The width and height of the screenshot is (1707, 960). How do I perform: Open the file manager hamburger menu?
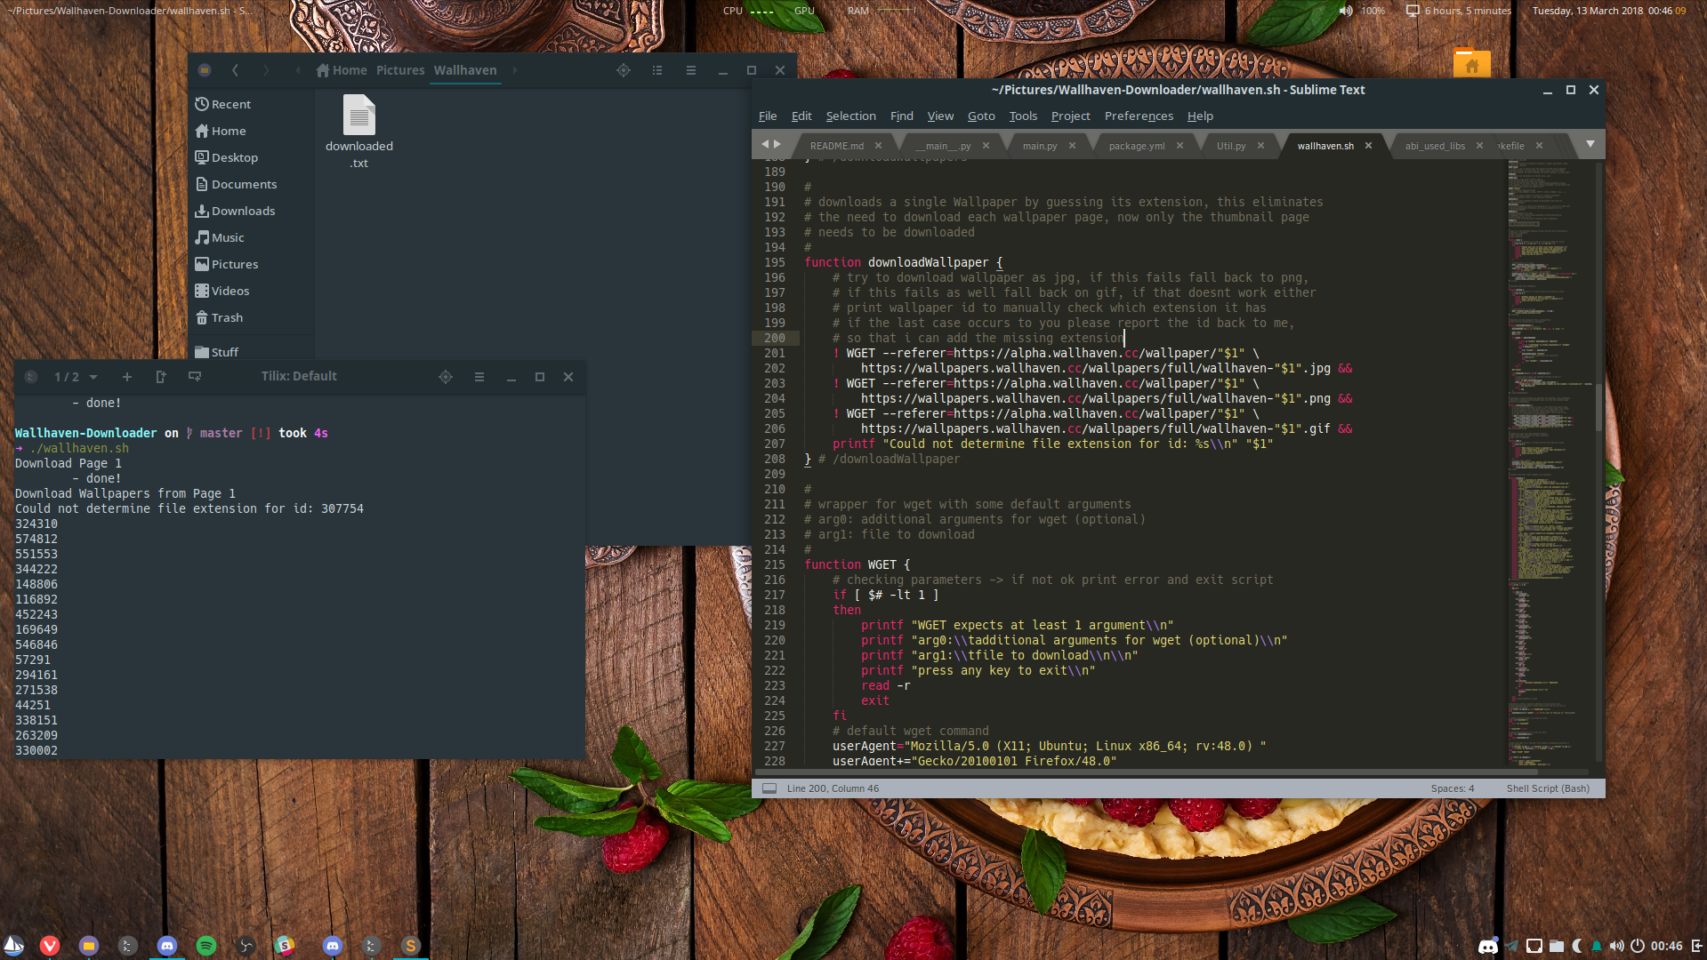pyautogui.click(x=691, y=70)
